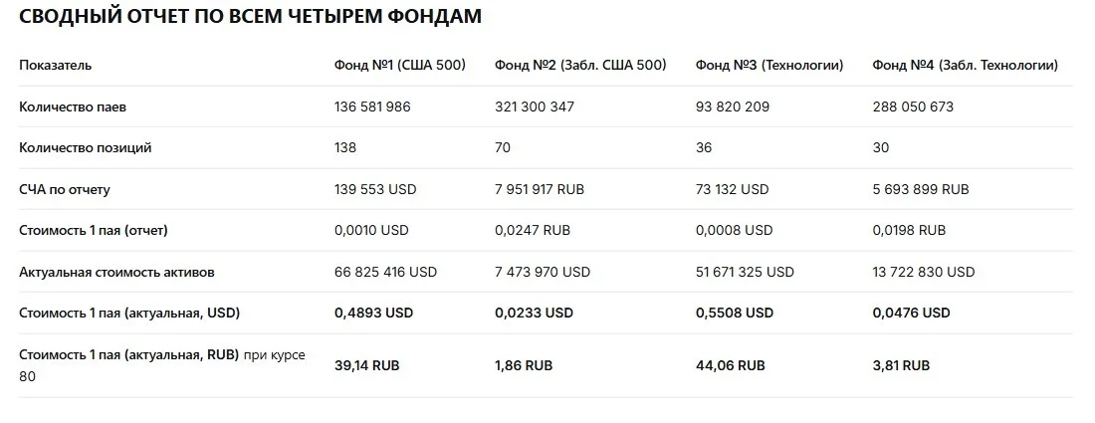The height and width of the screenshot is (423, 1095).
Task: Click the cell 5 693 899 RUB
Action: point(921,189)
